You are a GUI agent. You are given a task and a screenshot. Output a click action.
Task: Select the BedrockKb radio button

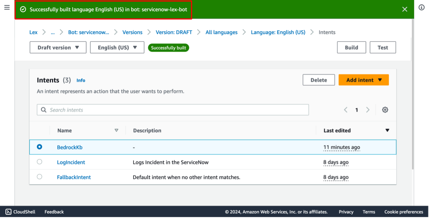(39, 147)
